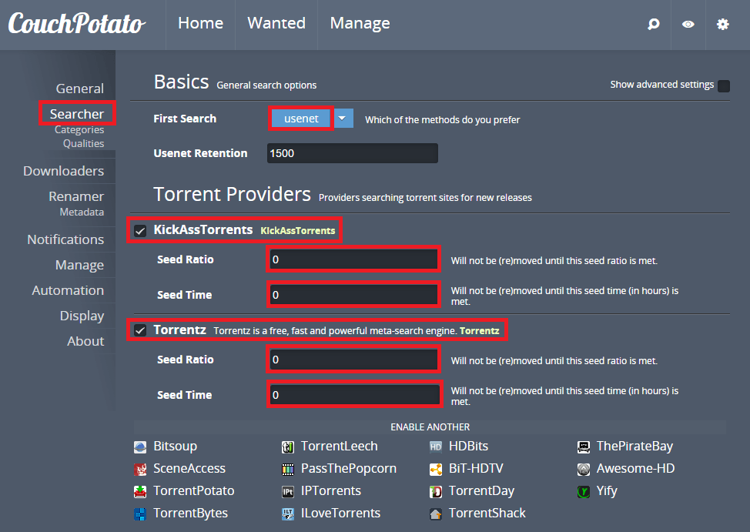Click the Usenet Retention input field
Image resolution: width=750 pixels, height=532 pixels.
(x=353, y=153)
